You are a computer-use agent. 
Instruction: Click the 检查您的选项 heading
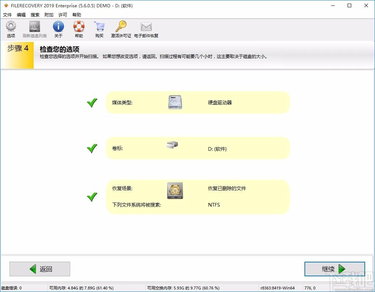(x=60, y=49)
